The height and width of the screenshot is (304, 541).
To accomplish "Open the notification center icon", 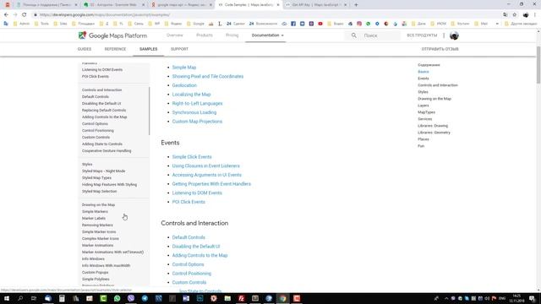I will tap(532, 298).
